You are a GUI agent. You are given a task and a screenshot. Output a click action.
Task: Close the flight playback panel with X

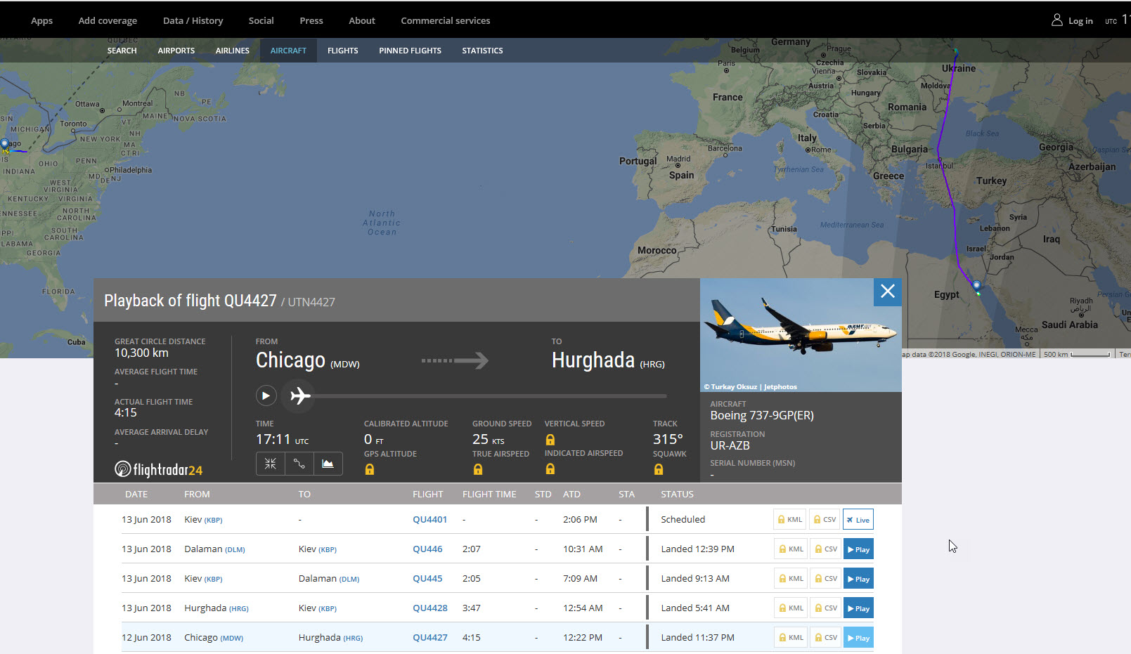pyautogui.click(x=887, y=292)
